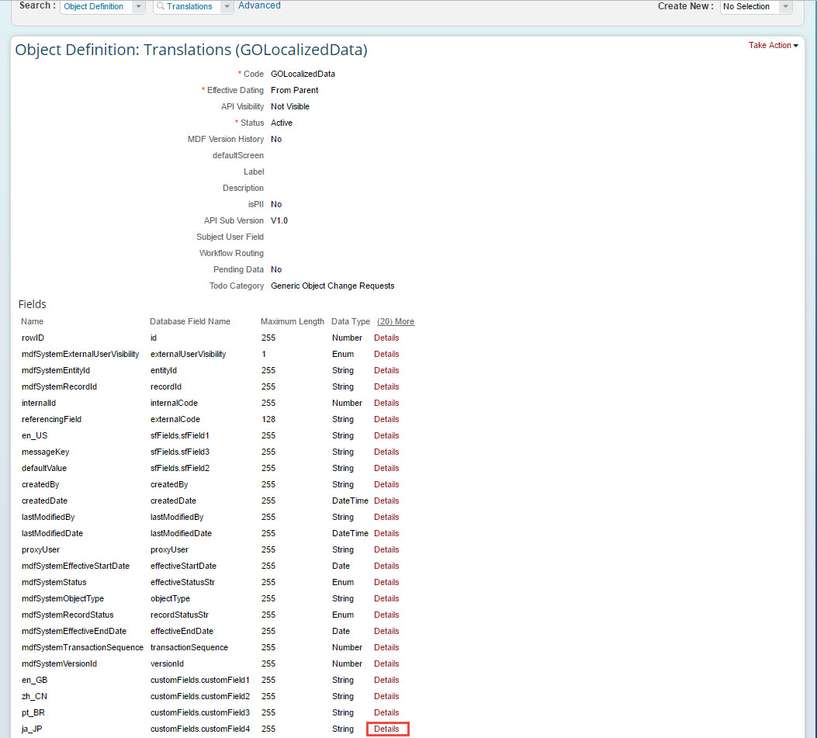Screen dimensions: 817x738
Task: Click the Data Type column header
Action: [351, 321]
